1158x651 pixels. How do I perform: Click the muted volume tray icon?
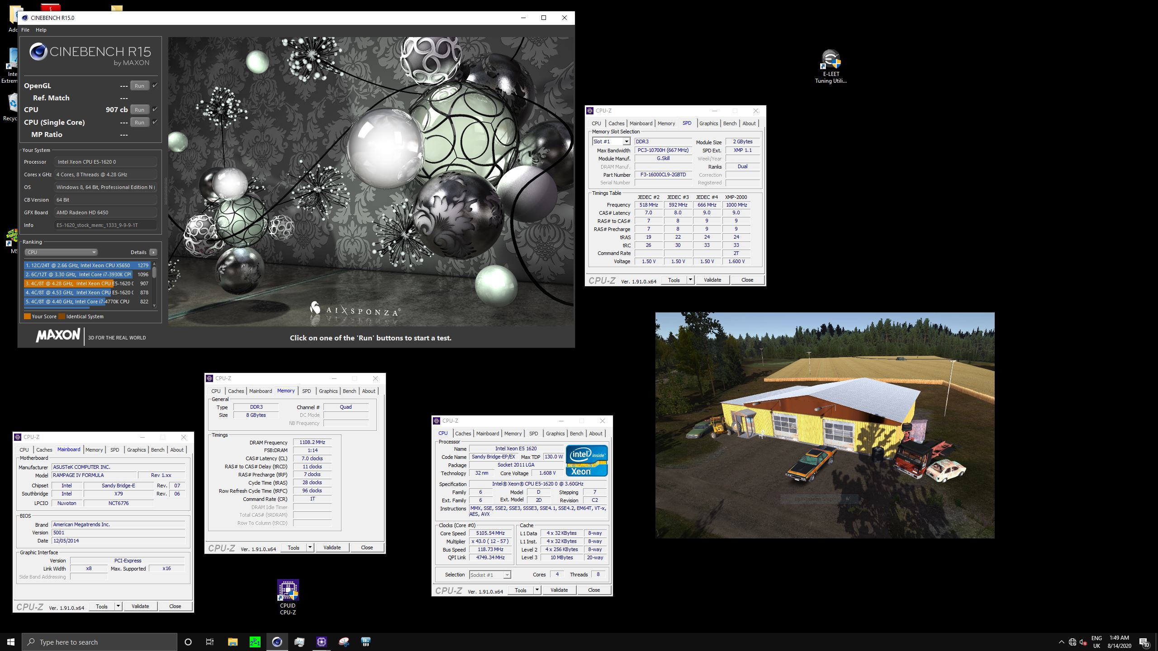click(x=1083, y=642)
